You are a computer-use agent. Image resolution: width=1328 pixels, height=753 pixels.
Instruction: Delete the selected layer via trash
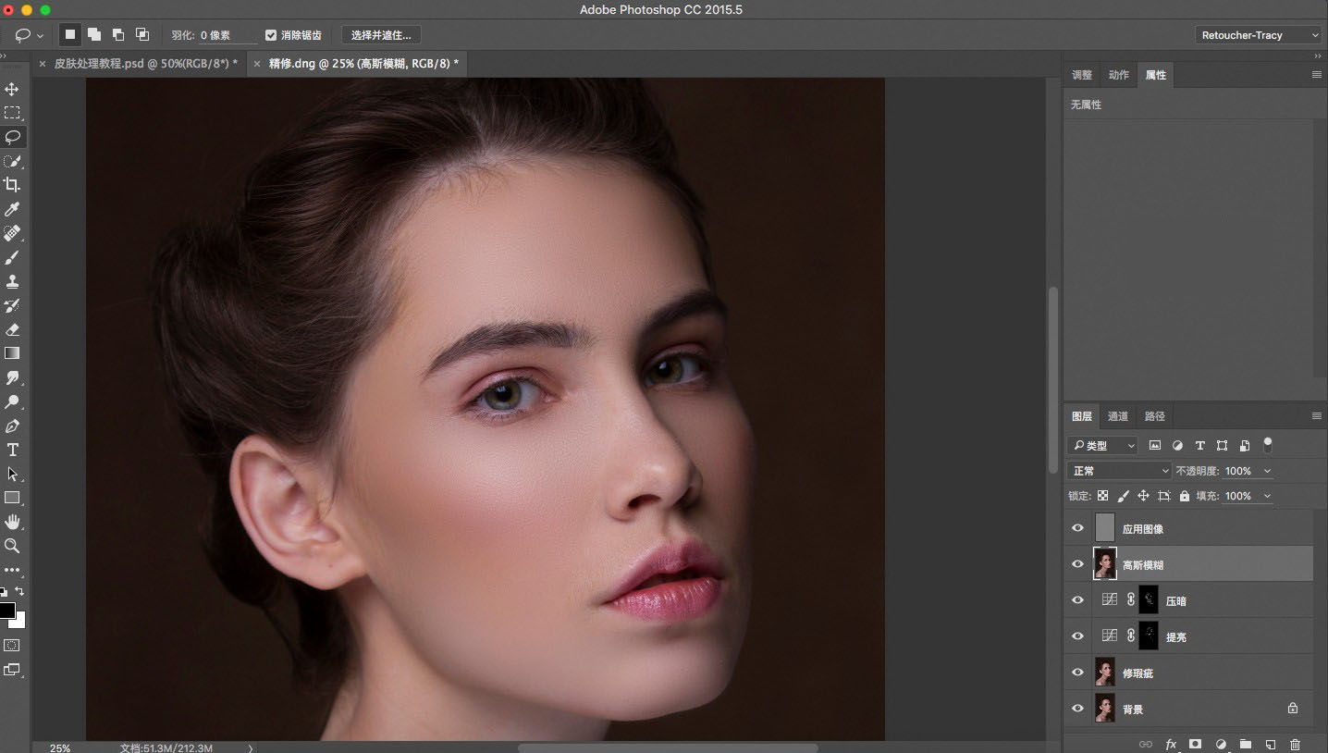[x=1295, y=744]
